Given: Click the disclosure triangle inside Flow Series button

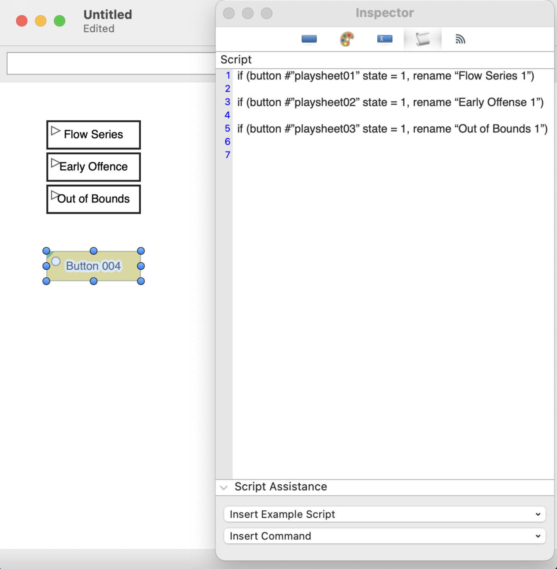Looking at the screenshot, I should coord(56,131).
